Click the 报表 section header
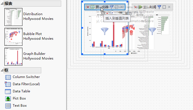 coord(32,4)
